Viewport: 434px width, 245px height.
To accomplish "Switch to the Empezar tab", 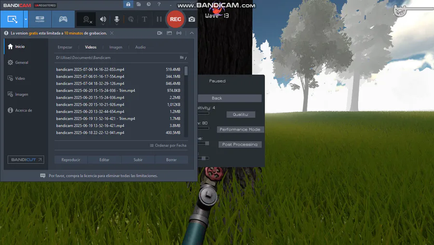I will pyautogui.click(x=65, y=47).
